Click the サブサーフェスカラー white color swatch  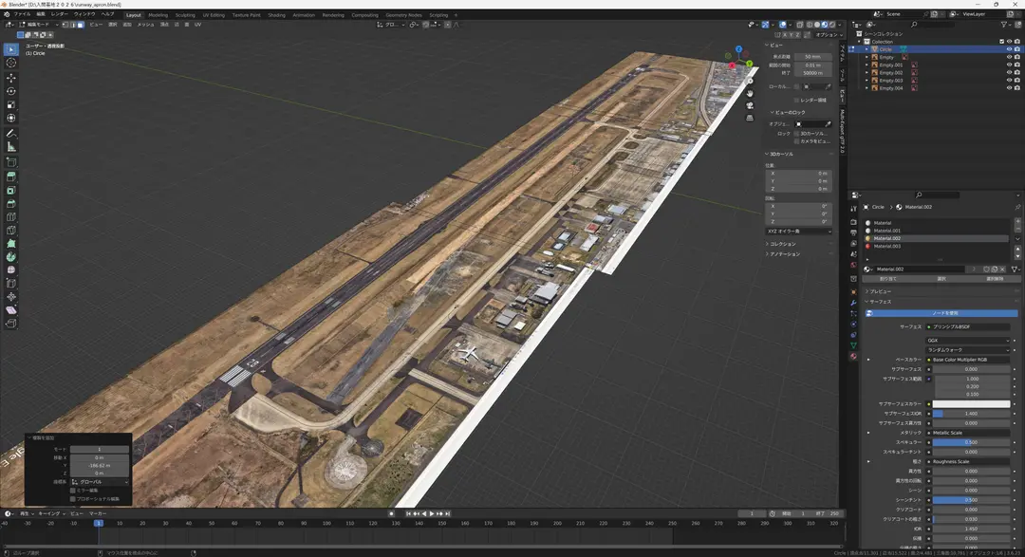[971, 404]
